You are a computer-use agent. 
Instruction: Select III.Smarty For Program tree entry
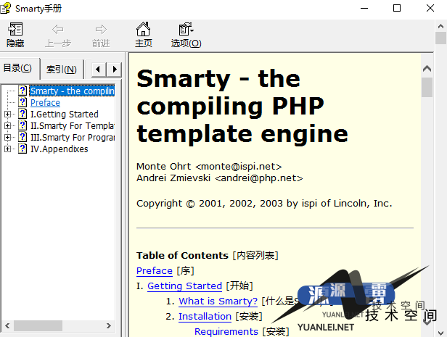coord(73,138)
